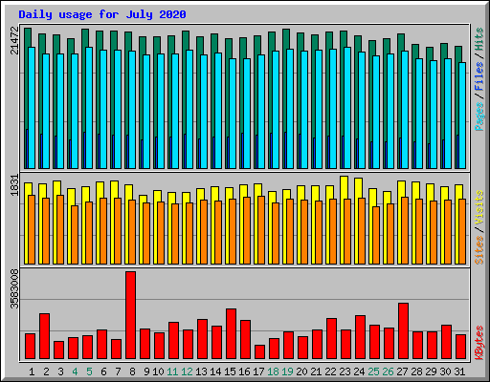This screenshot has width=490, height=382.
Task: Click day label "29" on the x-axis
Action: [x=431, y=371]
